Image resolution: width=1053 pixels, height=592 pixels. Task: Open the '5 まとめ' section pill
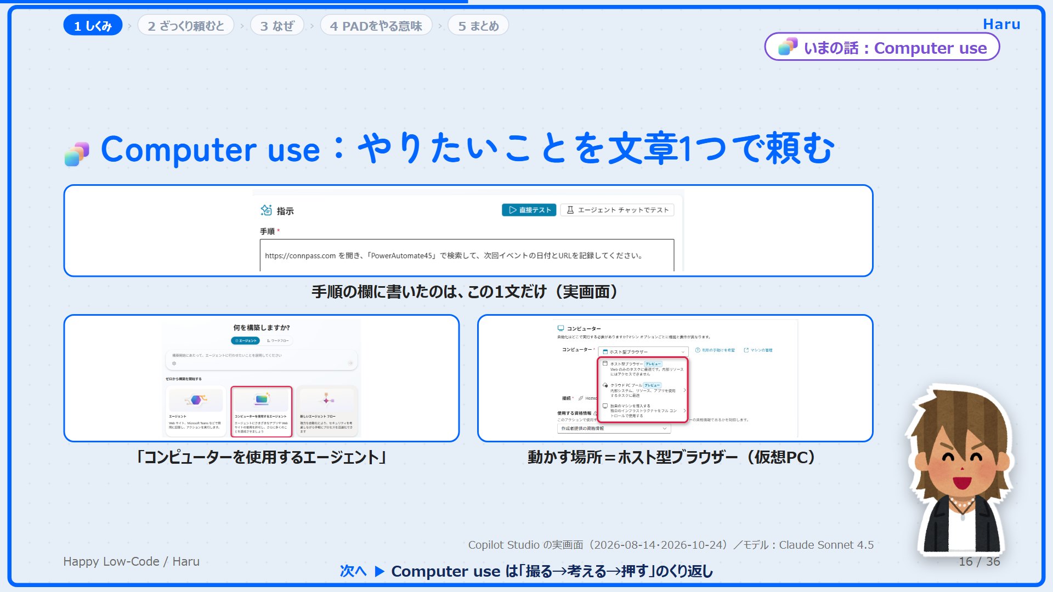pyautogui.click(x=478, y=25)
